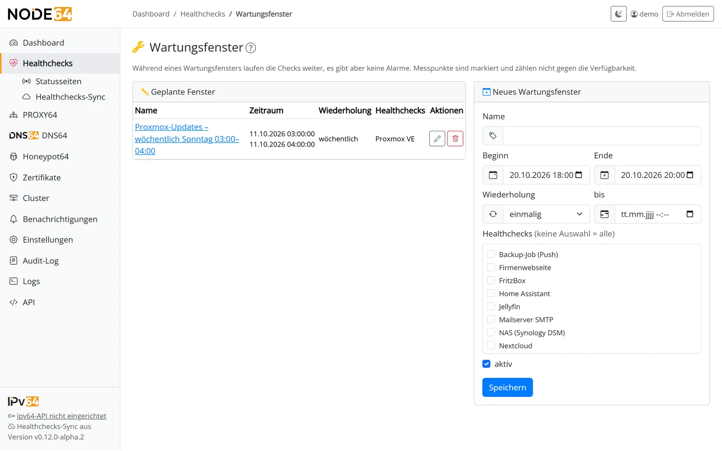Focus the Name input field
Viewport: 722px width, 451px height.
pyautogui.click(x=602, y=136)
